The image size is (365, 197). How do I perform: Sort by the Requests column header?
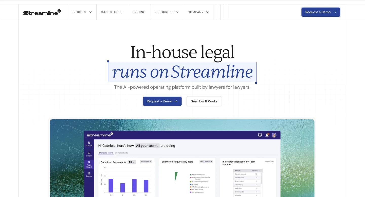pos(256,170)
